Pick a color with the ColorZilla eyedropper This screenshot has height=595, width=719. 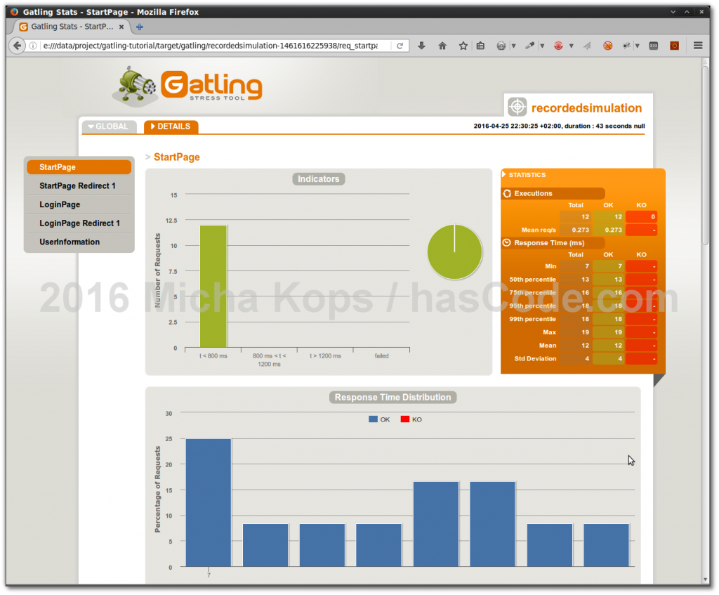[x=529, y=45]
